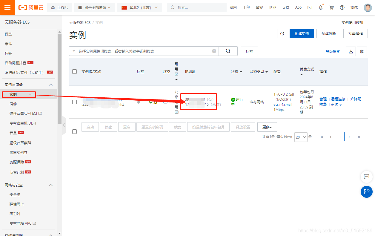Click the refresh instances button
Image resolution: width=375 pixels, height=236 pixels.
point(282,34)
